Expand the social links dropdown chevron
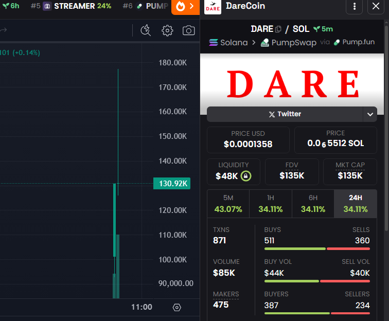 pos(370,114)
